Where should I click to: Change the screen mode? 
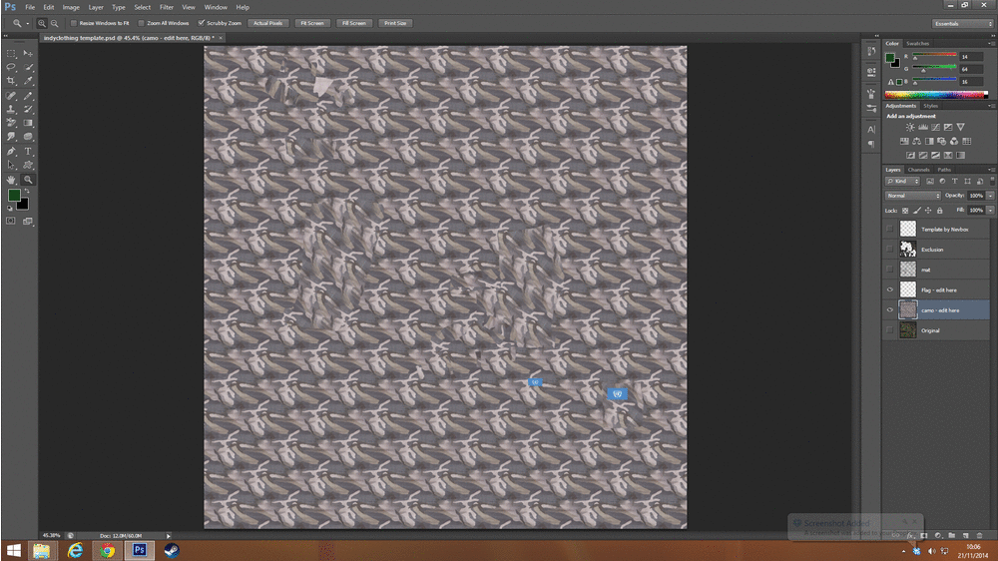[28, 221]
